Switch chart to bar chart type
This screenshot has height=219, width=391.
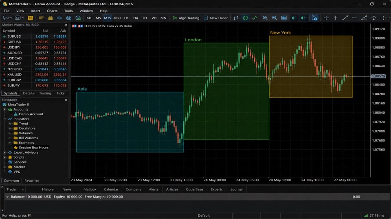point(236,18)
